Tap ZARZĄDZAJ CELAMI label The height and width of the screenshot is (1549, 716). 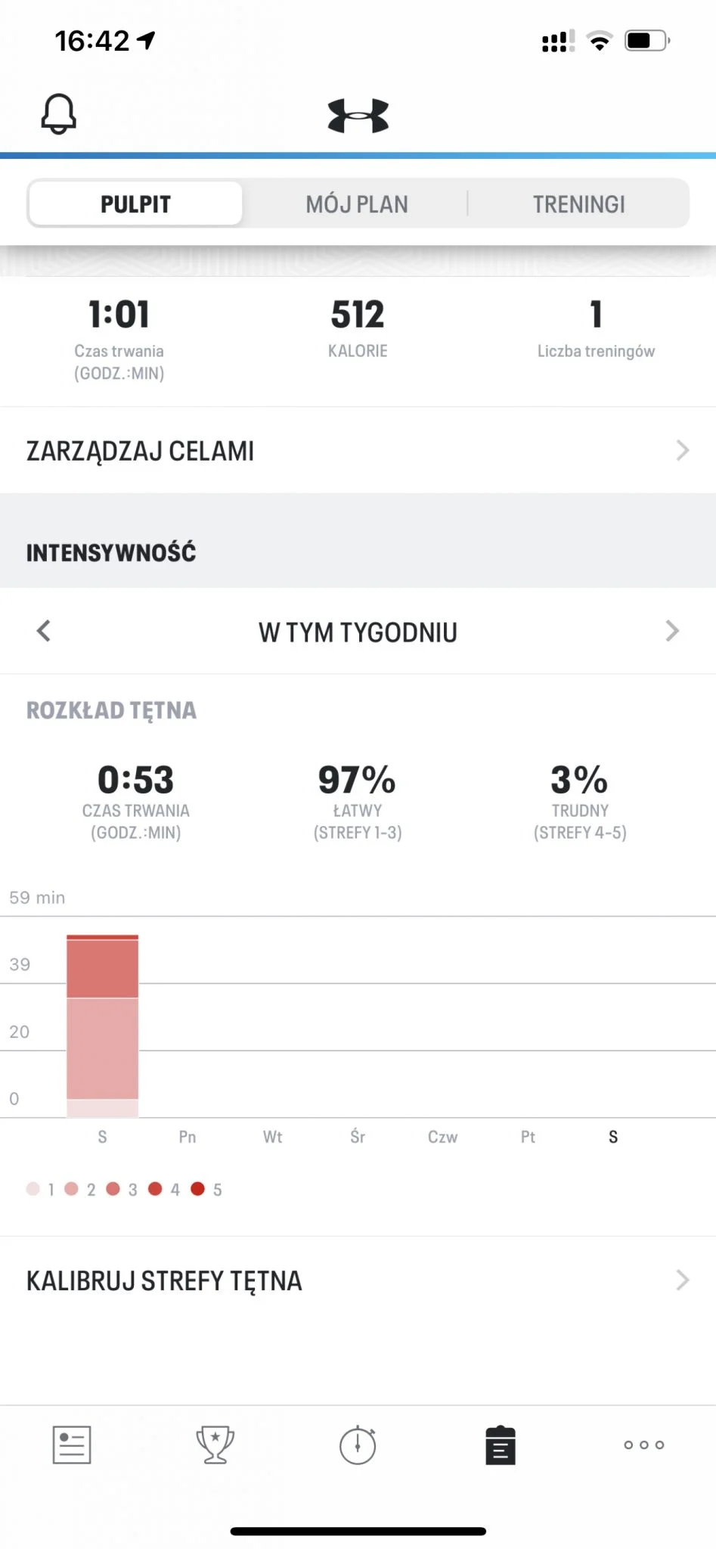140,451
